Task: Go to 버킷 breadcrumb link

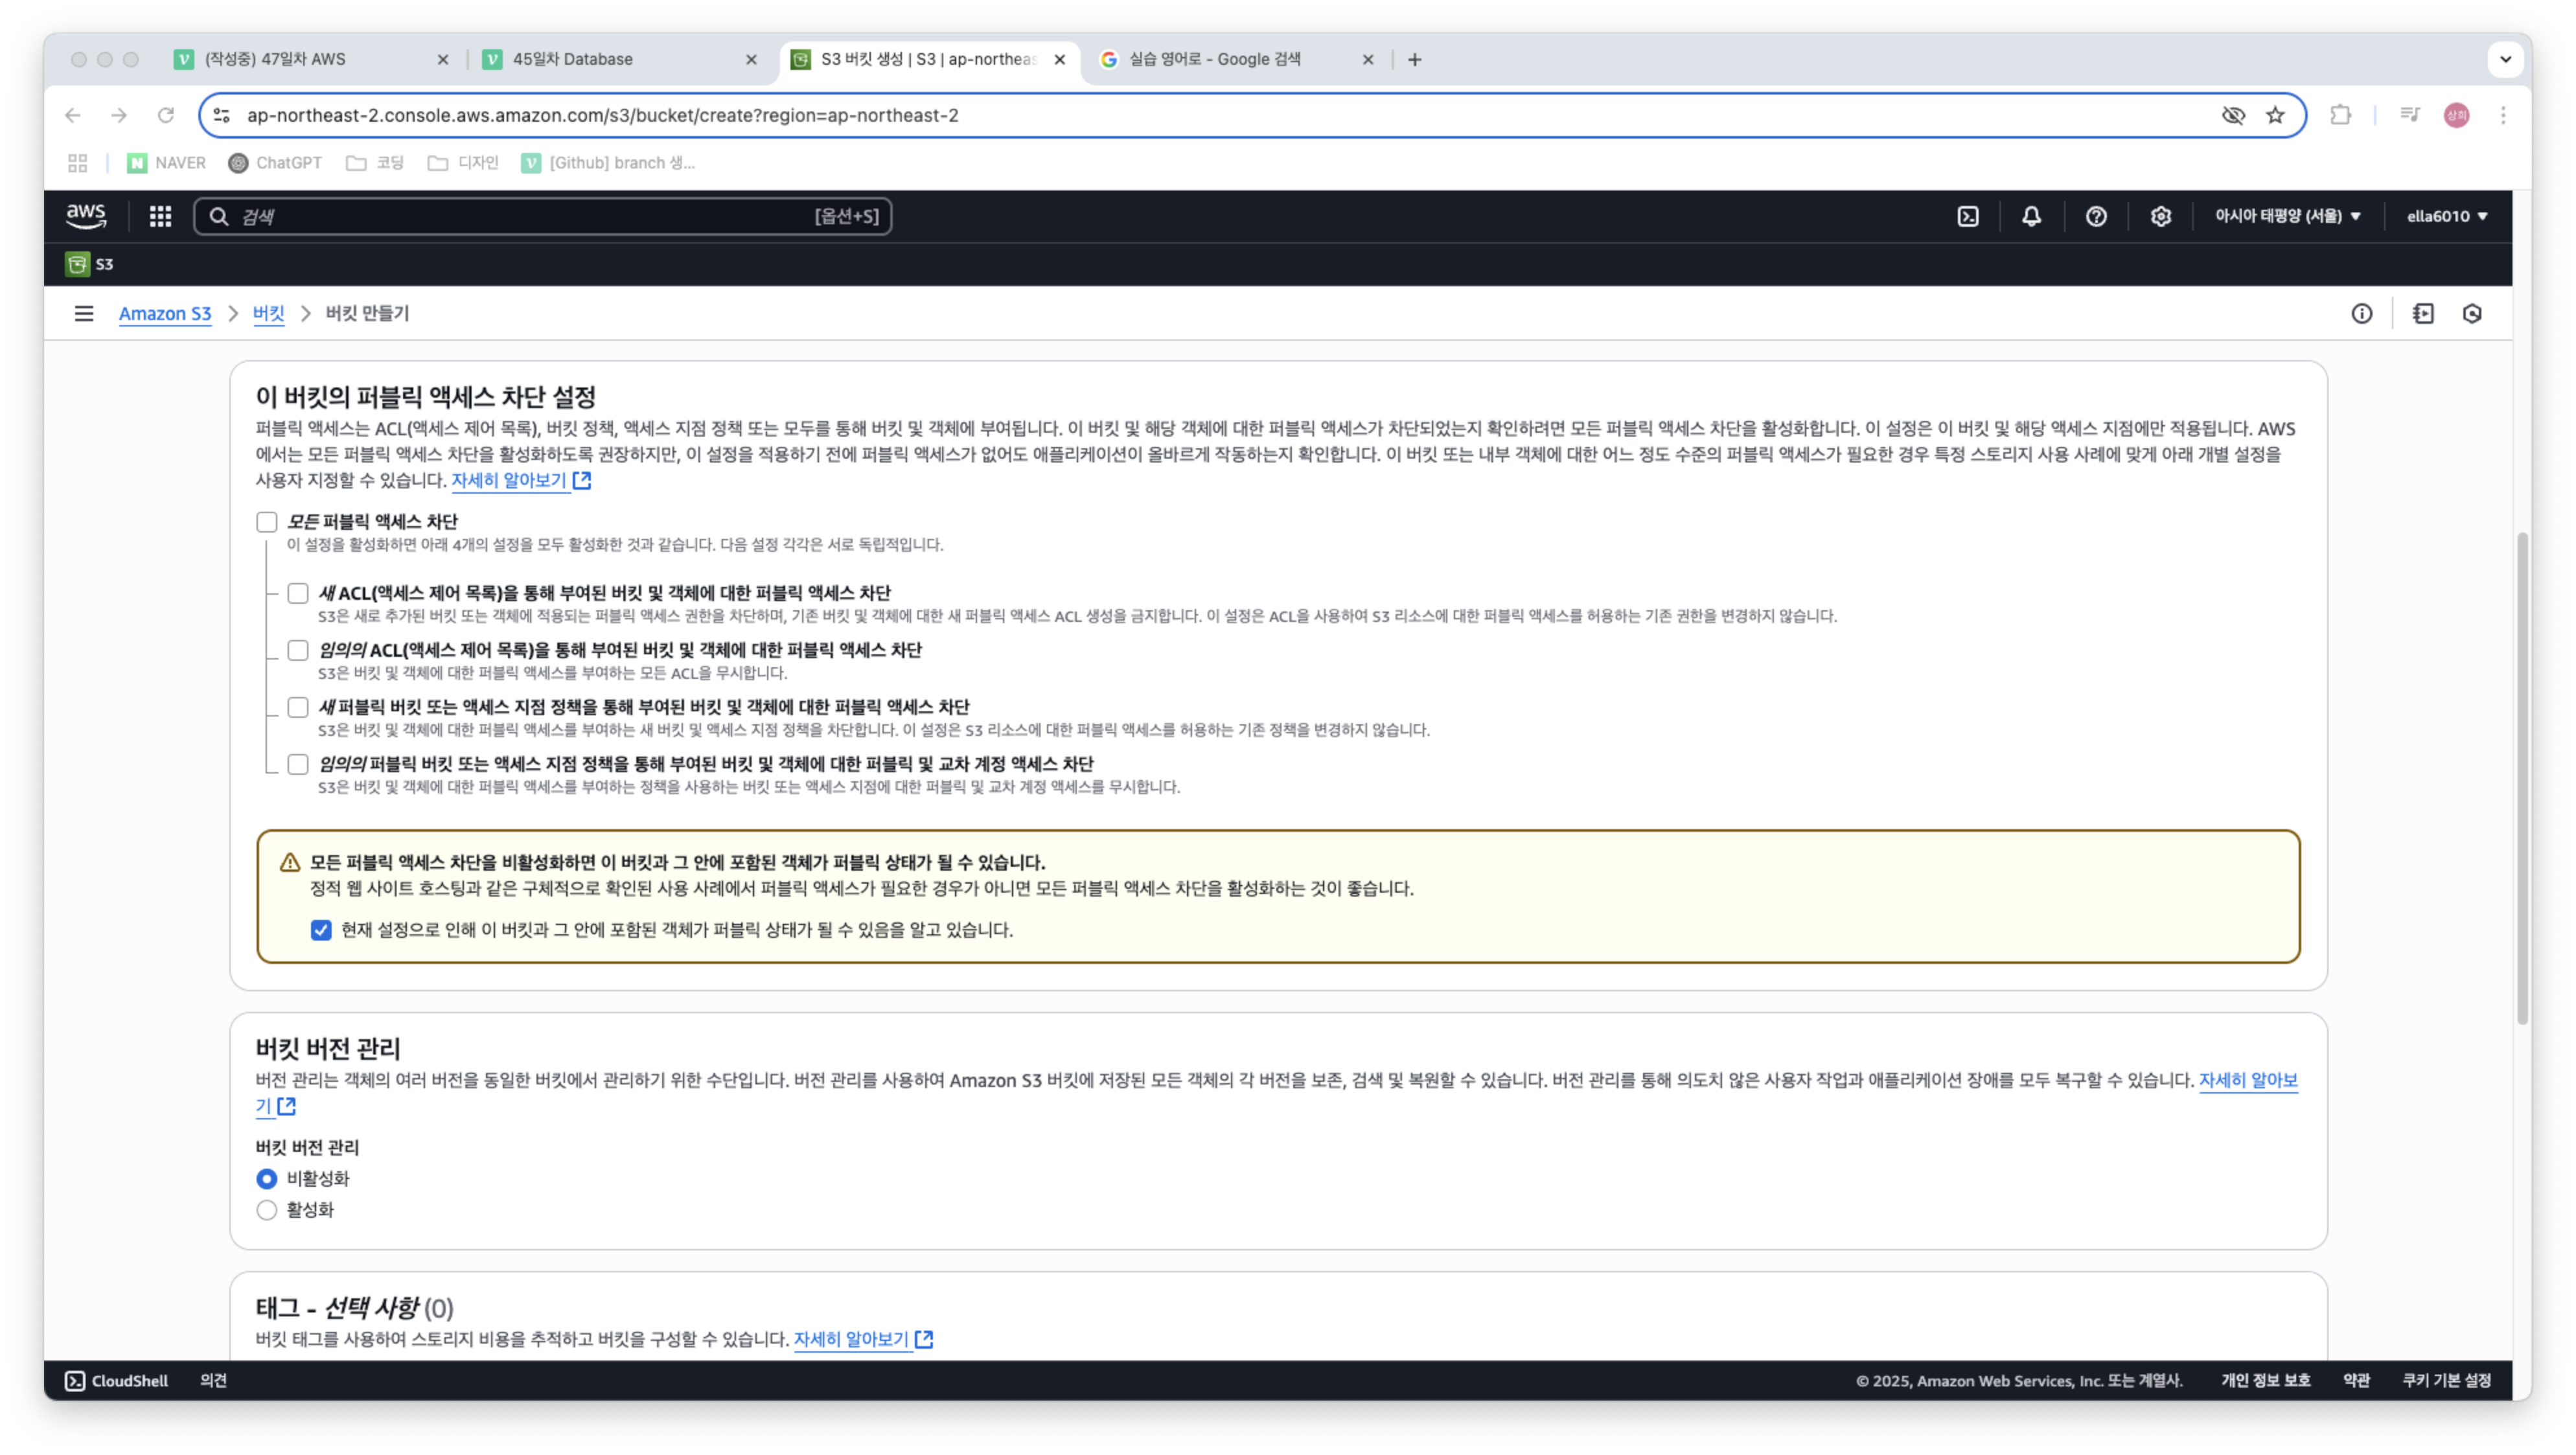Action: tap(268, 314)
